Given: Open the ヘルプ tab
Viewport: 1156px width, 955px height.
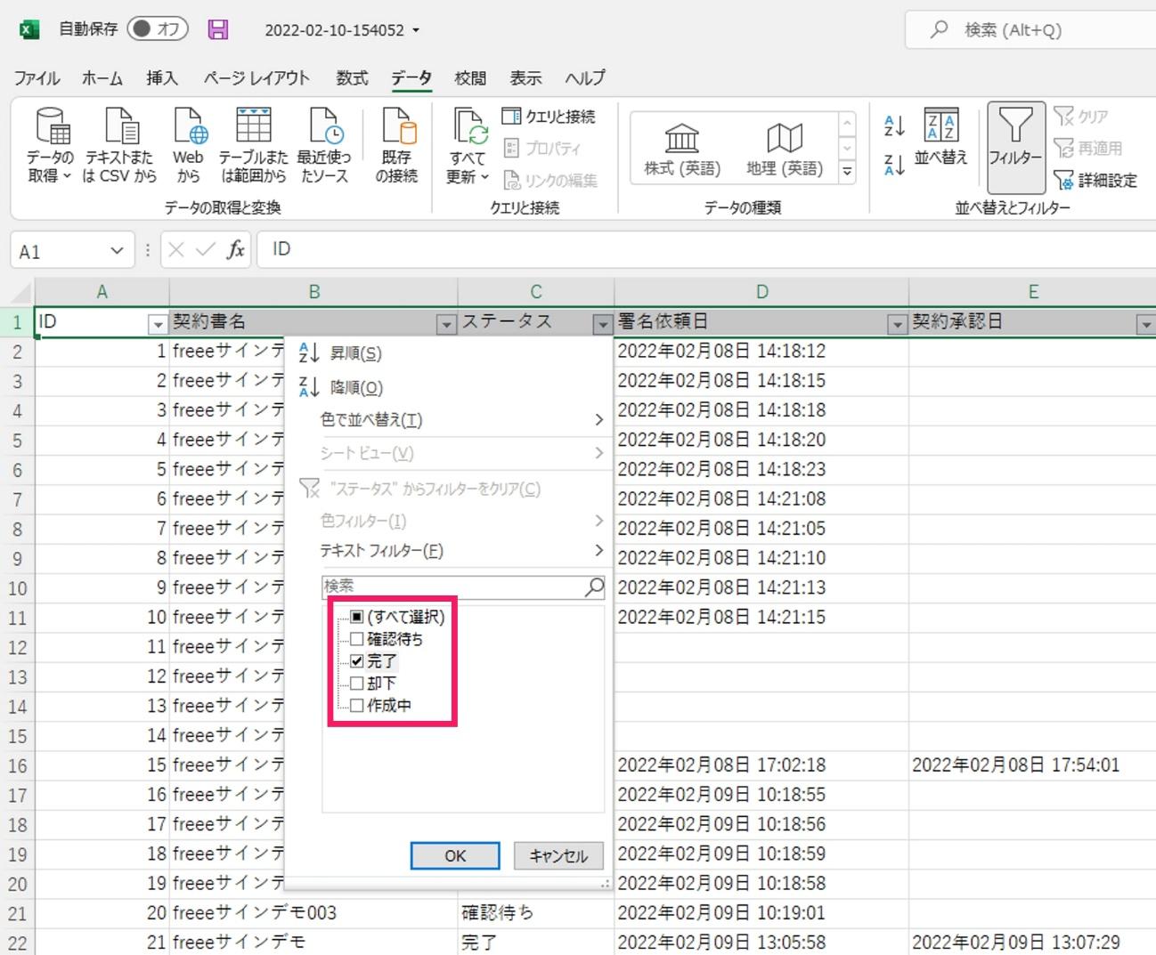Looking at the screenshot, I should 585,78.
